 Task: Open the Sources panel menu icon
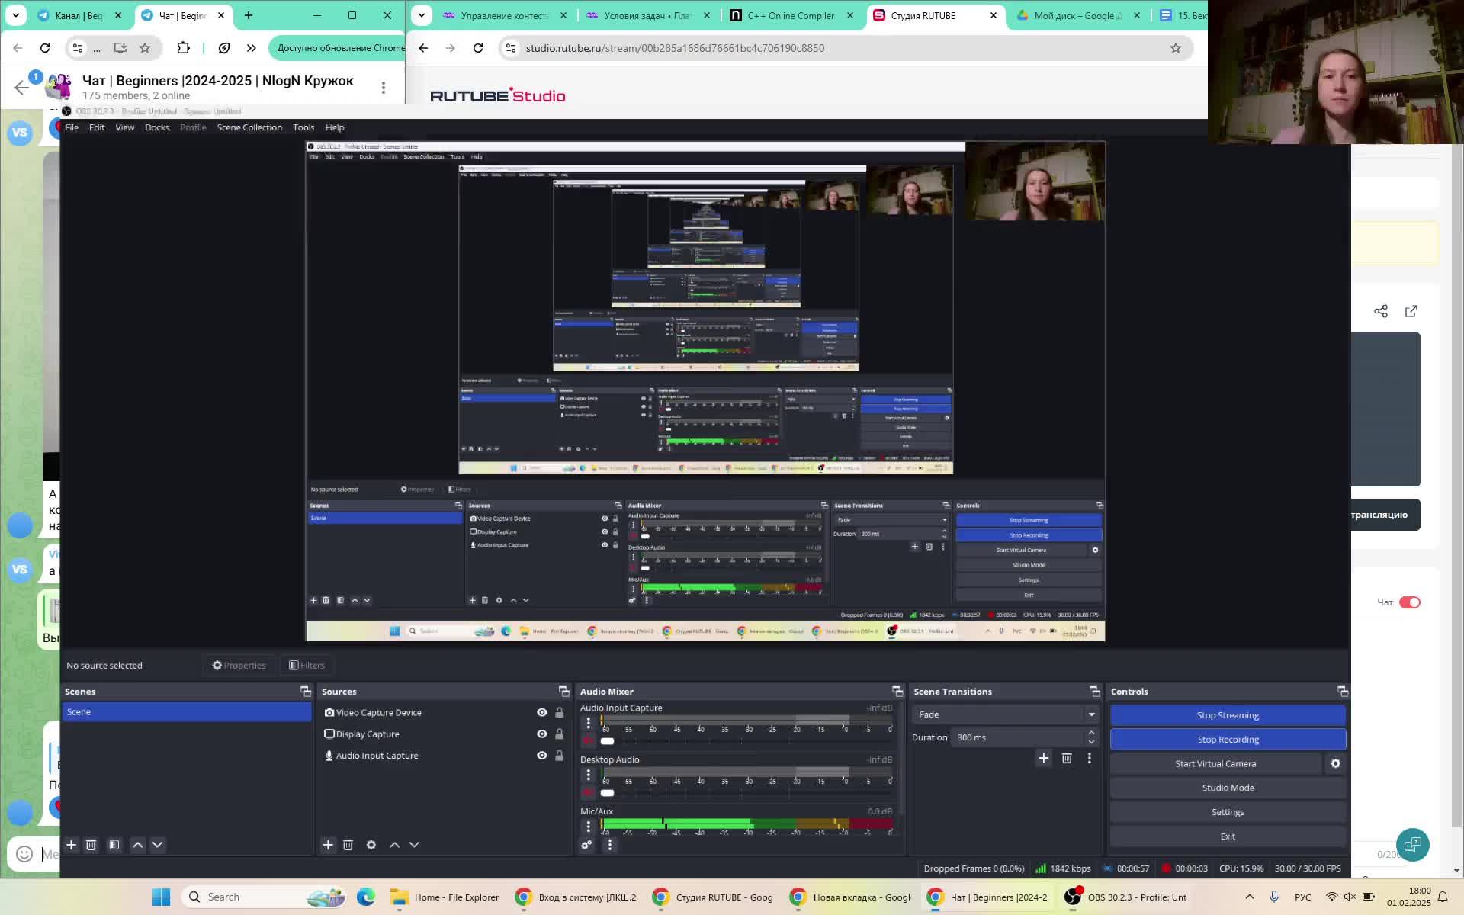[x=564, y=692]
